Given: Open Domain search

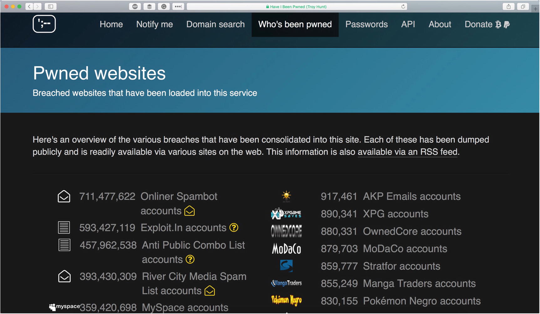Looking at the screenshot, I should click(x=215, y=24).
